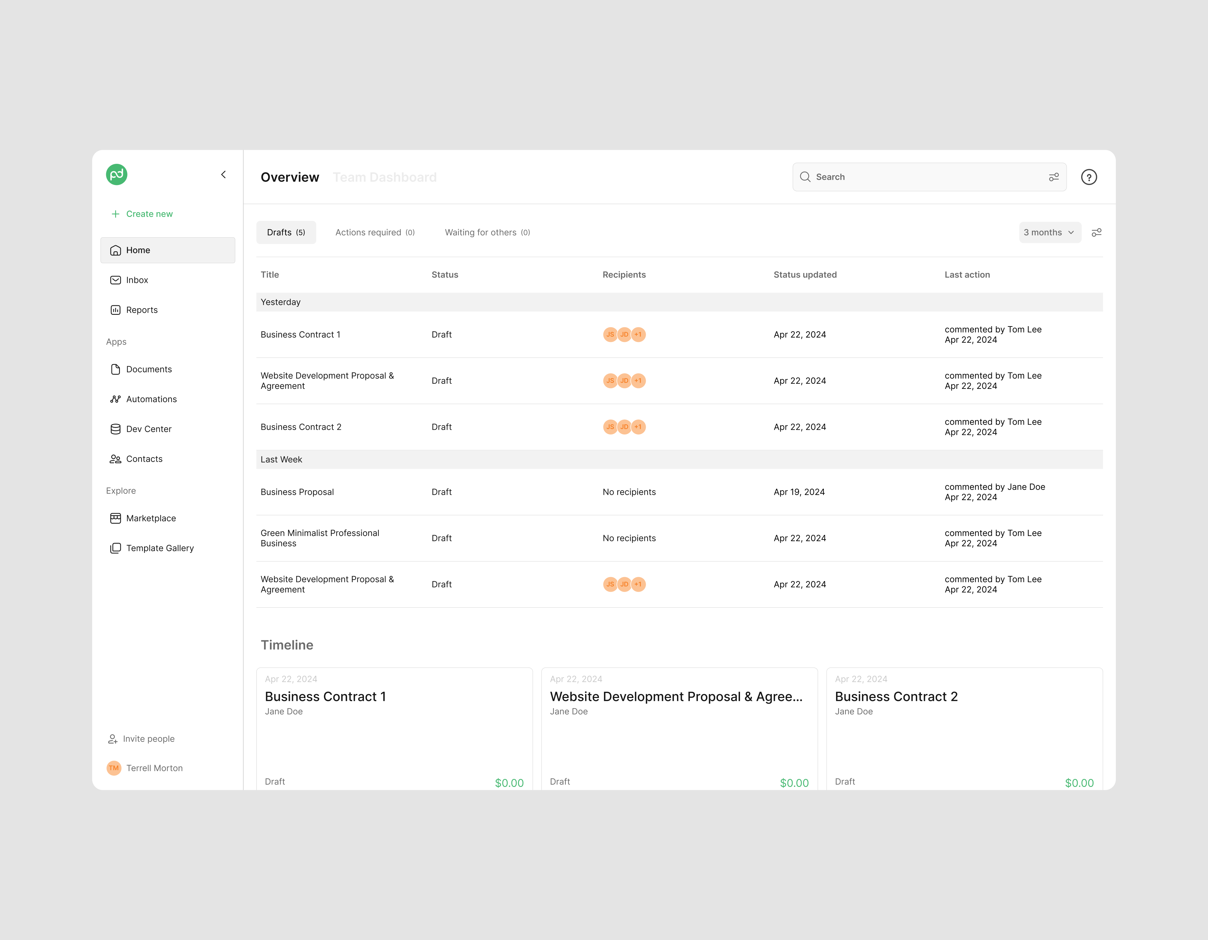Click the Search input field

pos(929,177)
